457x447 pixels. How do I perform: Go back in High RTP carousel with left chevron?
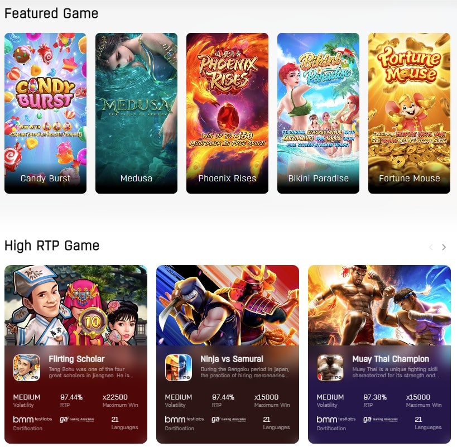431,247
